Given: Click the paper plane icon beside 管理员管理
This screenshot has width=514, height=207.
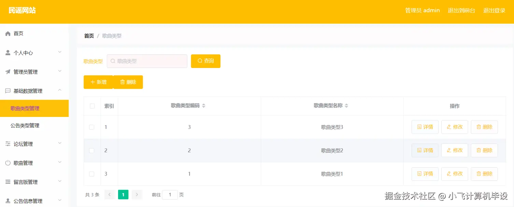Looking at the screenshot, I should (8, 72).
